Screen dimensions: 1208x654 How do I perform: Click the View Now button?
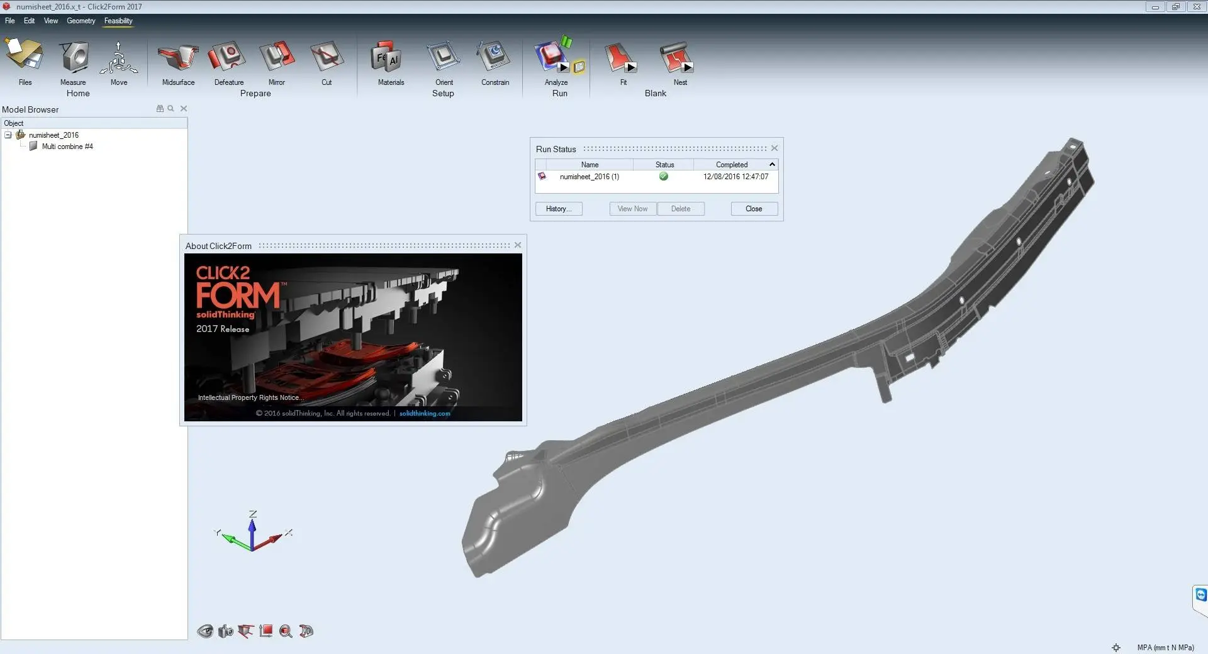point(632,209)
